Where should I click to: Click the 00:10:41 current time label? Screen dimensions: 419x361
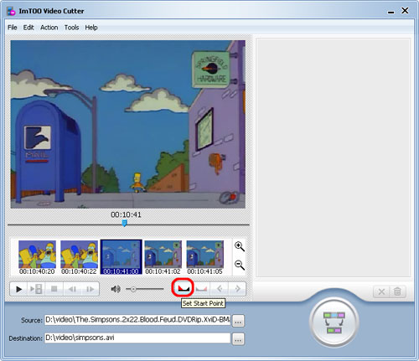[x=126, y=214]
